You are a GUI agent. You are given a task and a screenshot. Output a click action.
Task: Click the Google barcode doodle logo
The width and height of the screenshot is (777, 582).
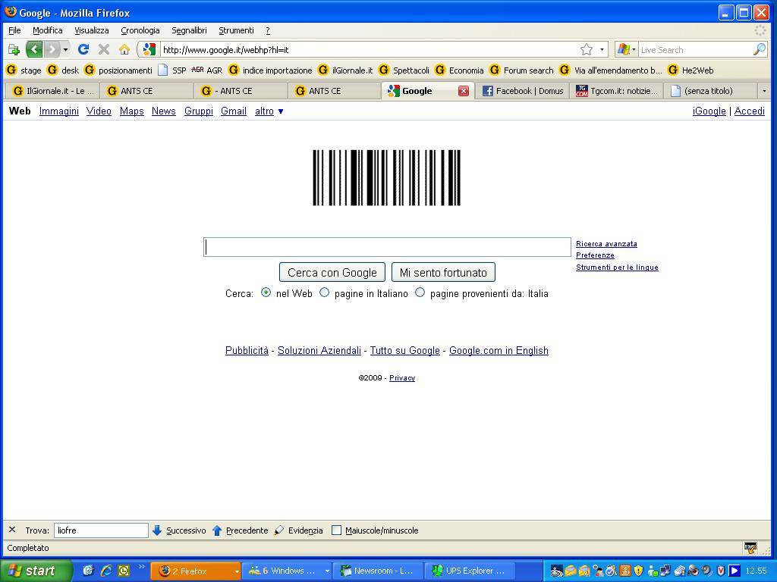click(386, 177)
